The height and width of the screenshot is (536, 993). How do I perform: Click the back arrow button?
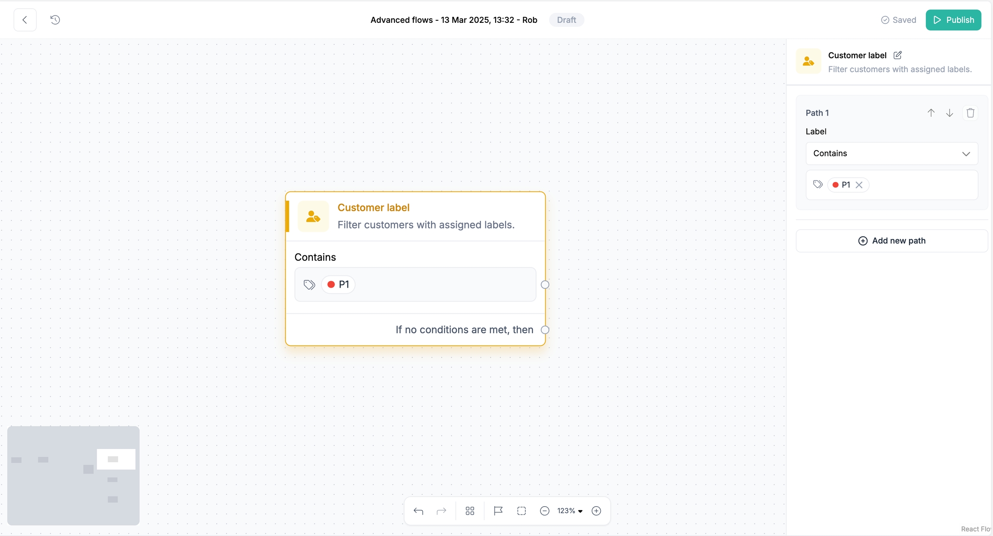click(x=25, y=20)
